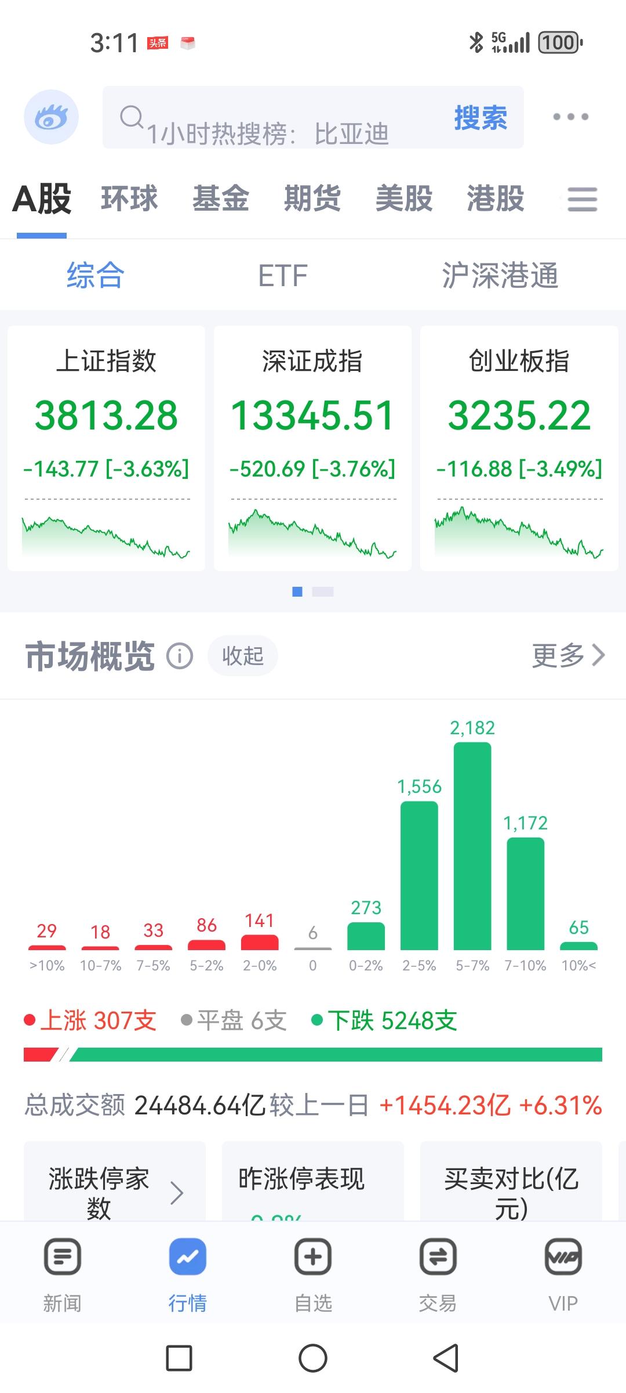Open 更多 market overview details
Image resolution: width=626 pixels, height=1393 pixels.
(569, 655)
